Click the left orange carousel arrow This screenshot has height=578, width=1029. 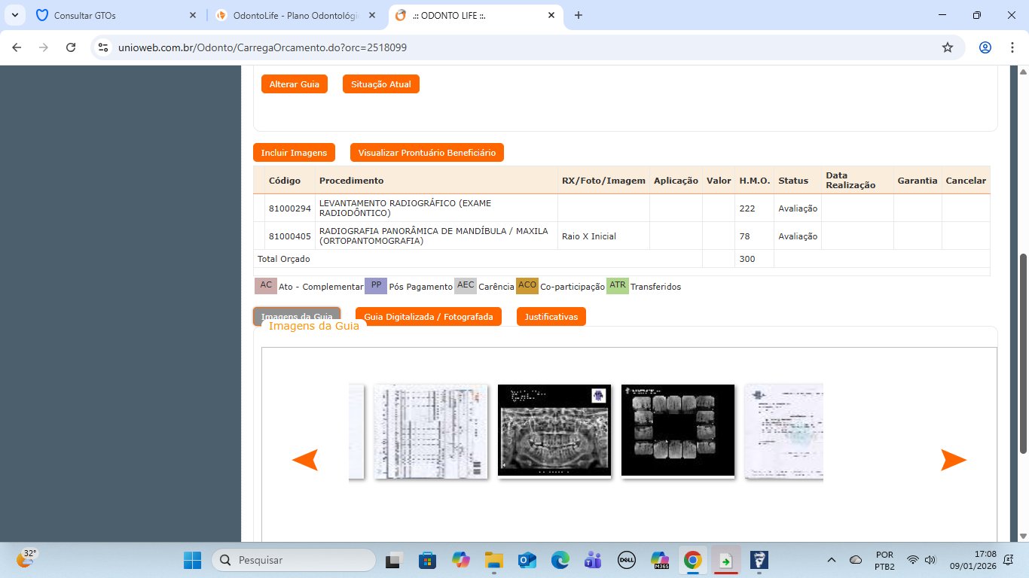pyautogui.click(x=305, y=460)
